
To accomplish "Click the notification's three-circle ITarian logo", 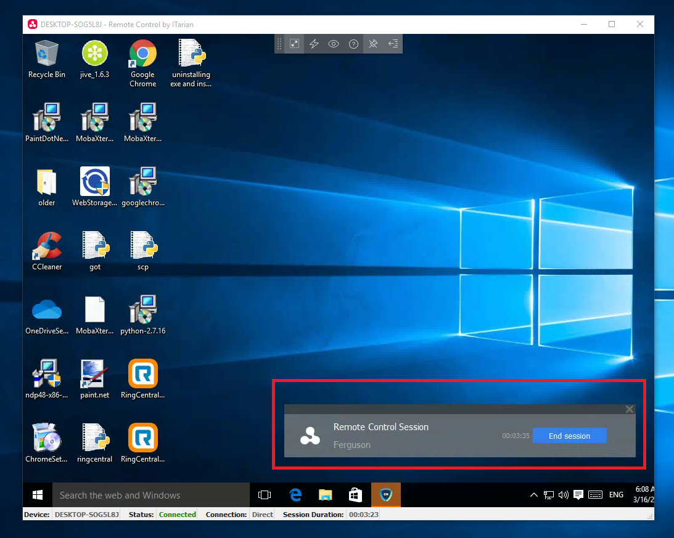I will click(x=310, y=436).
